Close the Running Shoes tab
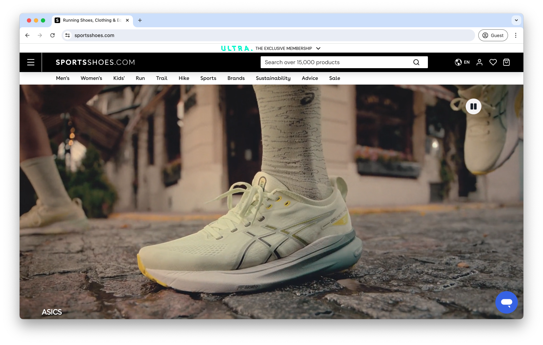This screenshot has width=543, height=345. tap(127, 20)
